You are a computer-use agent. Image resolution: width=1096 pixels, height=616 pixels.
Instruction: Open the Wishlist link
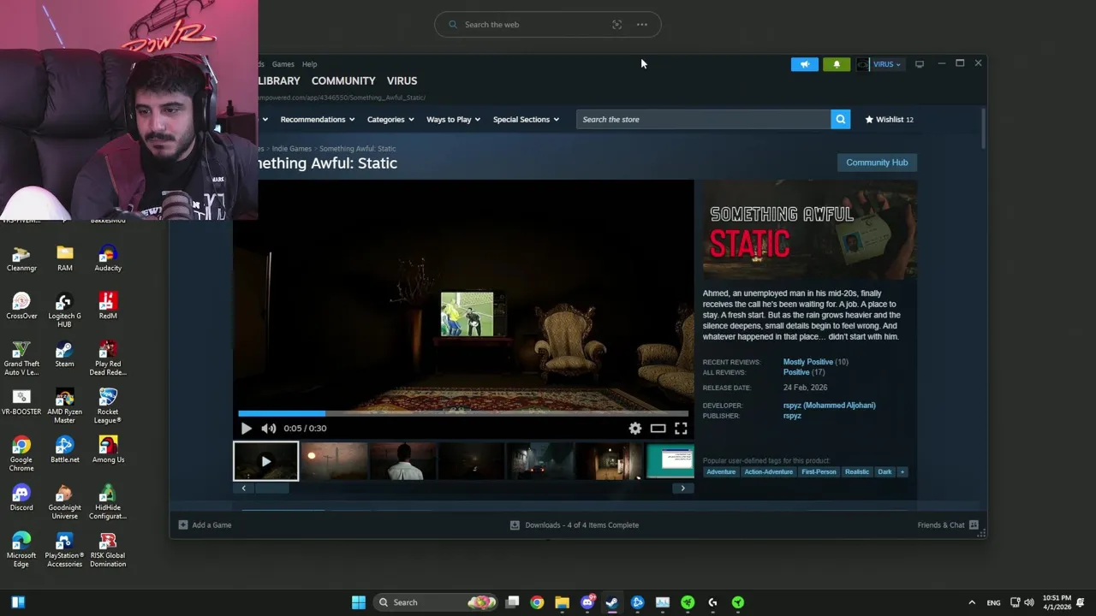(889, 120)
